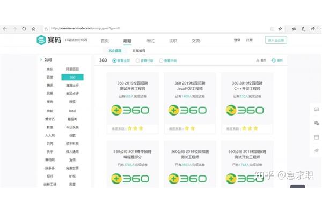Click the clock icon beside 最新
322x214 pixels.
click(x=273, y=60)
